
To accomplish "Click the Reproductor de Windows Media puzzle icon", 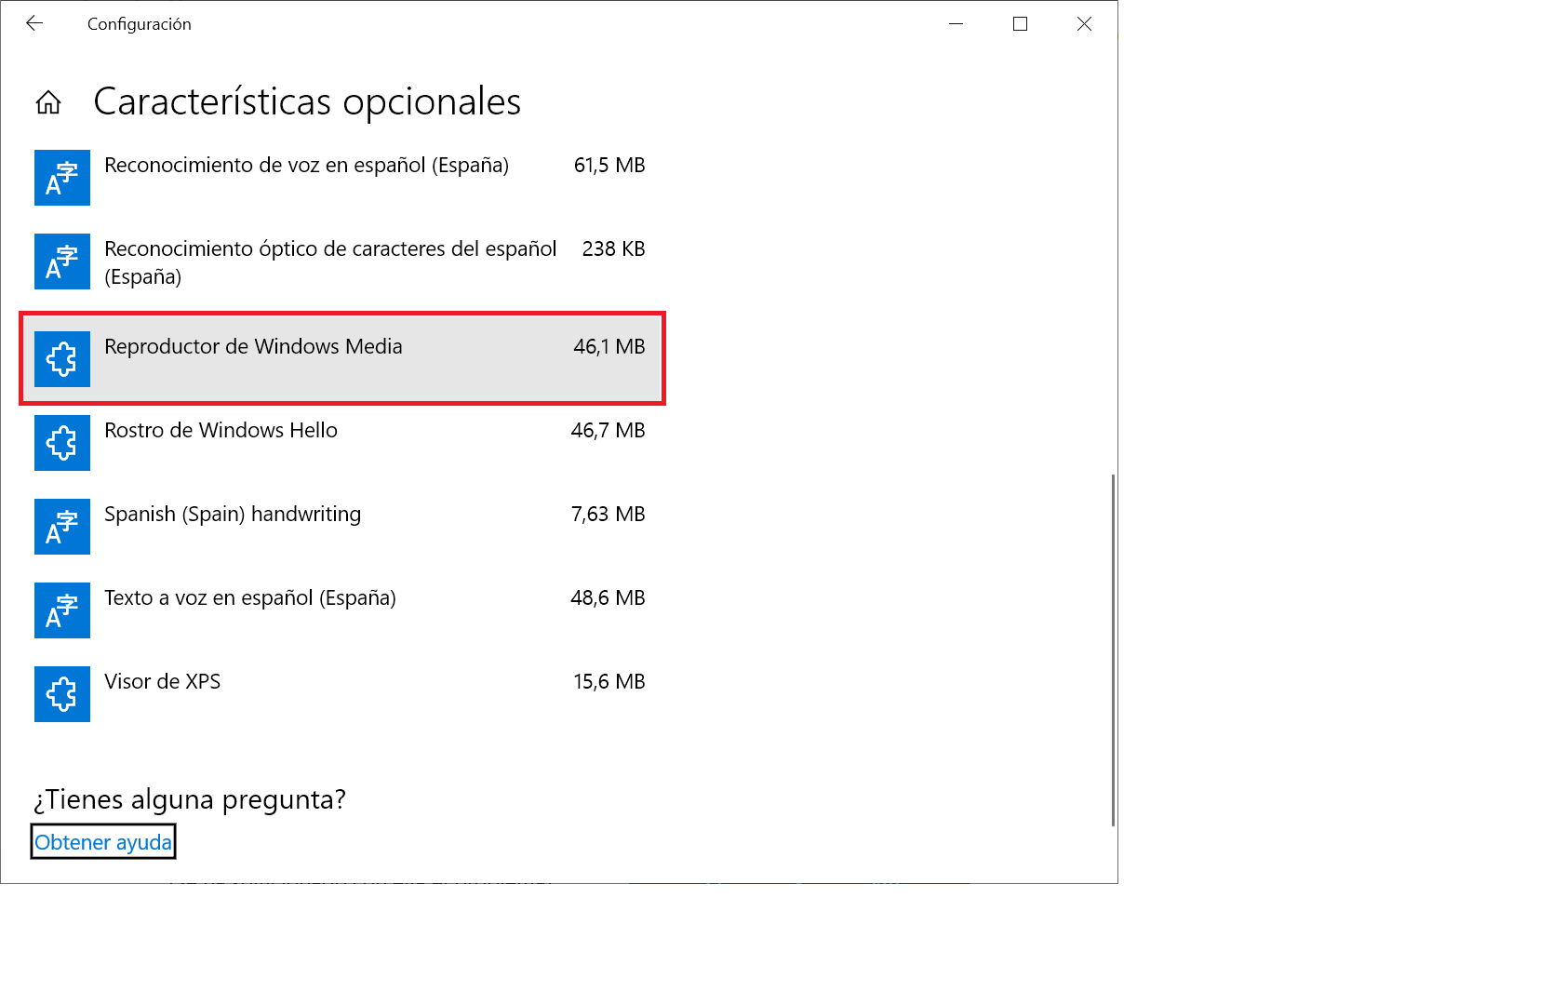I will (x=62, y=359).
